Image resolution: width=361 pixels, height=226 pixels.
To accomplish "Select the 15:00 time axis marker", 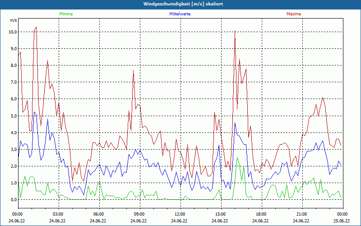I will pos(221,214).
